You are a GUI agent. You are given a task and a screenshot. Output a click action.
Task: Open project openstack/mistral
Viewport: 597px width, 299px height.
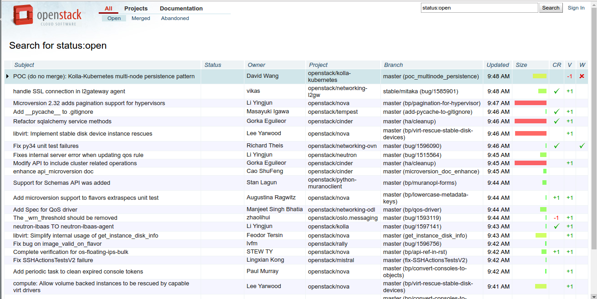coord(331,260)
